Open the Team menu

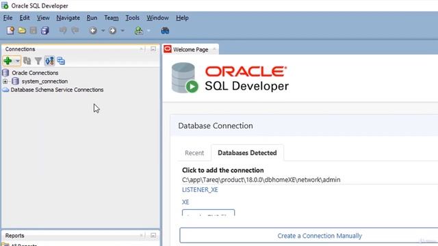111,18
